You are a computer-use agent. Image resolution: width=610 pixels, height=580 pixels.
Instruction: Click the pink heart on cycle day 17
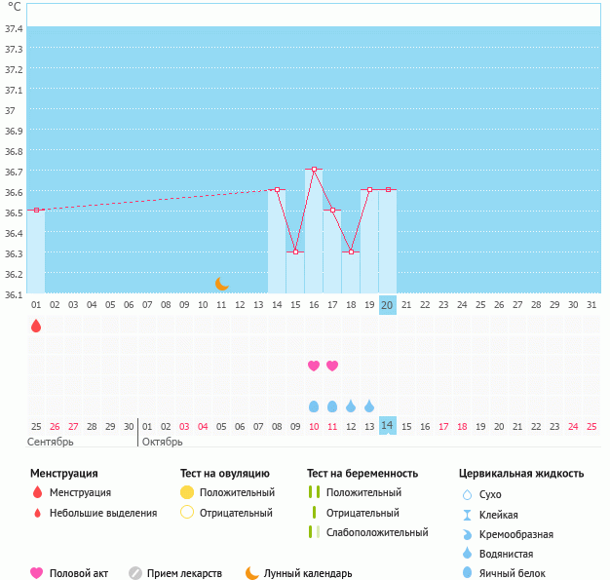pyautogui.click(x=332, y=366)
